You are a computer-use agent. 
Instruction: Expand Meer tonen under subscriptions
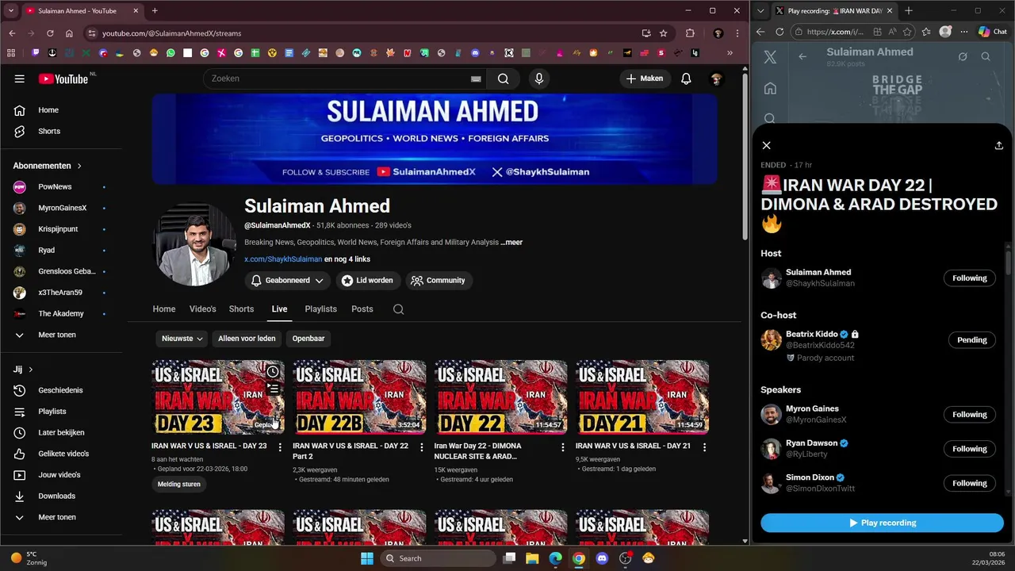pos(57,335)
